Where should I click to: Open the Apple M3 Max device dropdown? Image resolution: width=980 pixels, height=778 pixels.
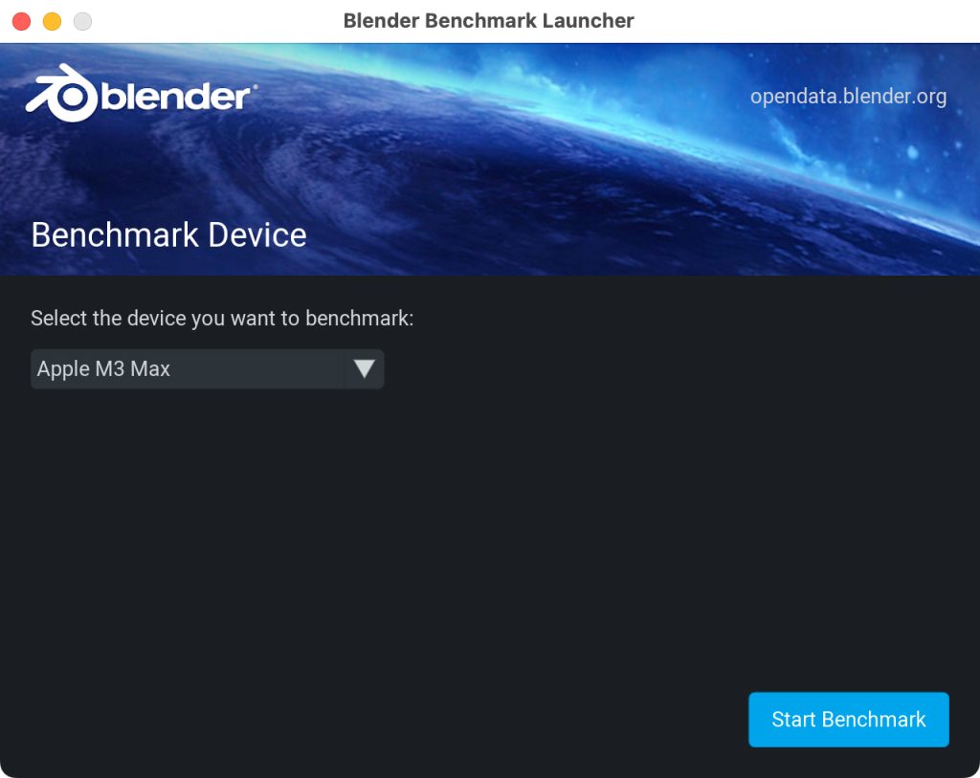coord(207,368)
